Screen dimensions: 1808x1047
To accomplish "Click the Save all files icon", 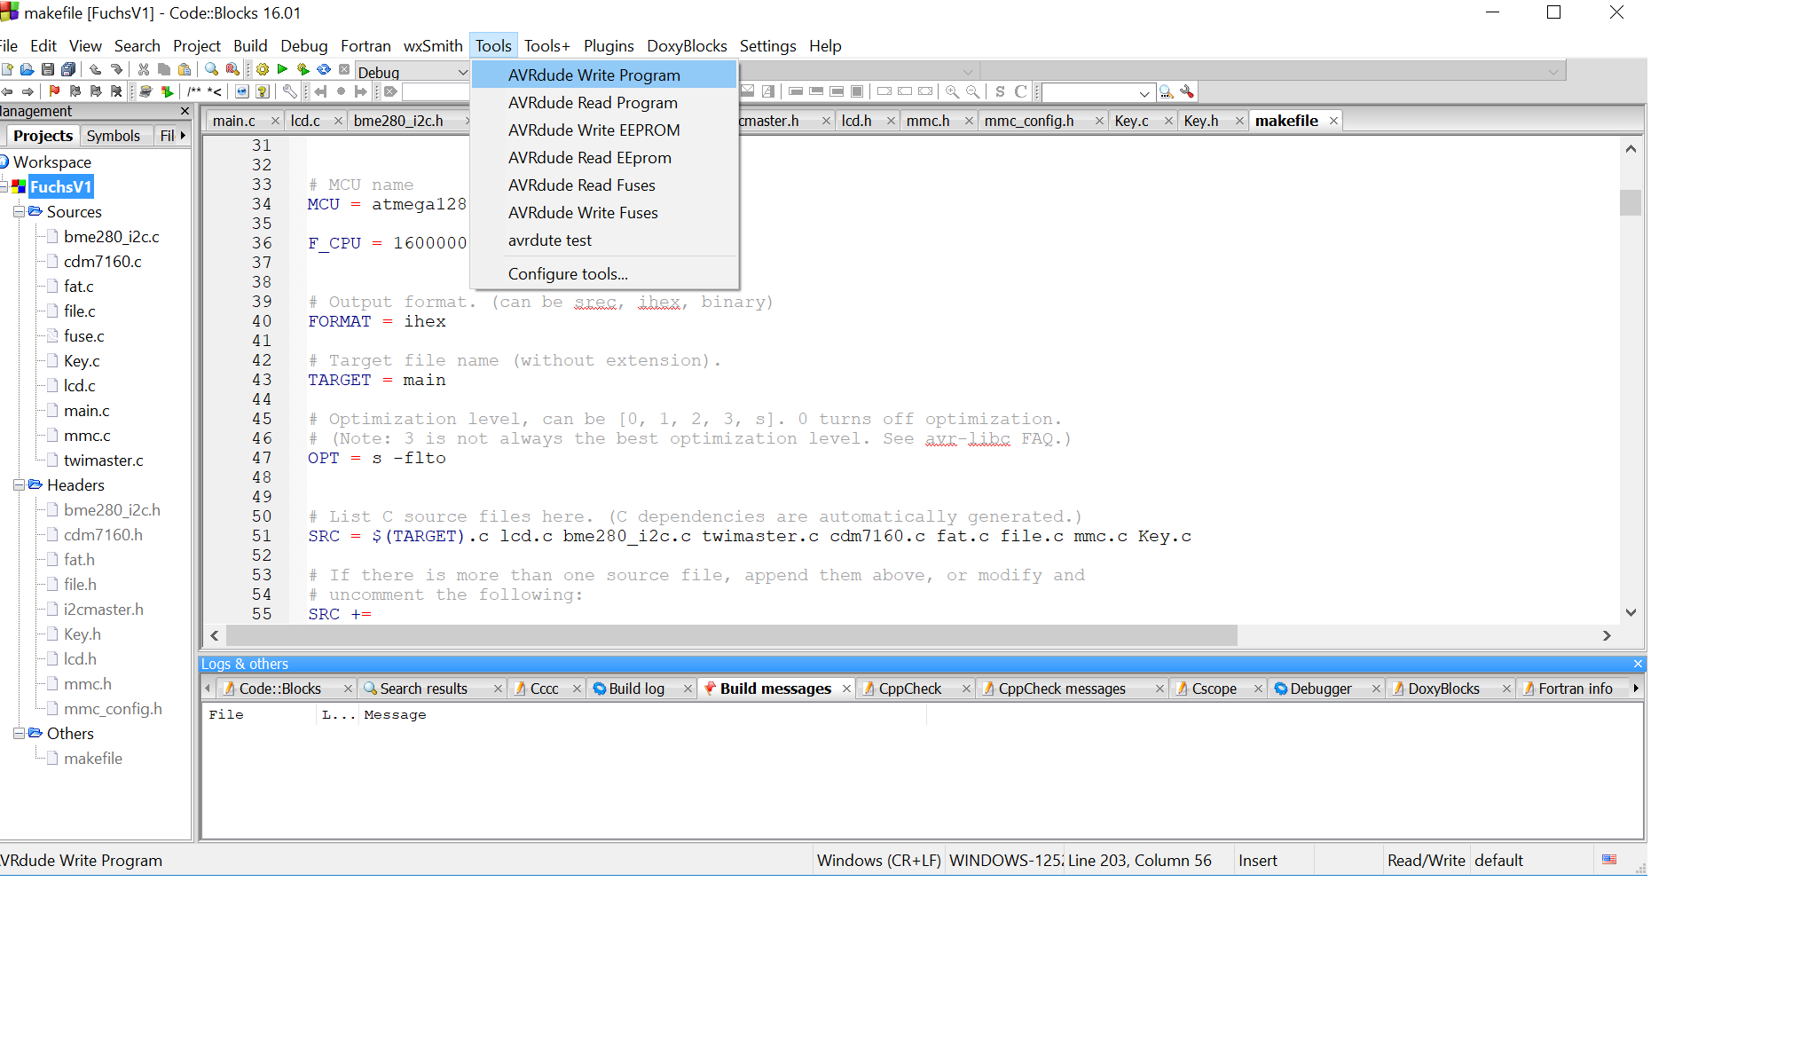I will [68, 69].
